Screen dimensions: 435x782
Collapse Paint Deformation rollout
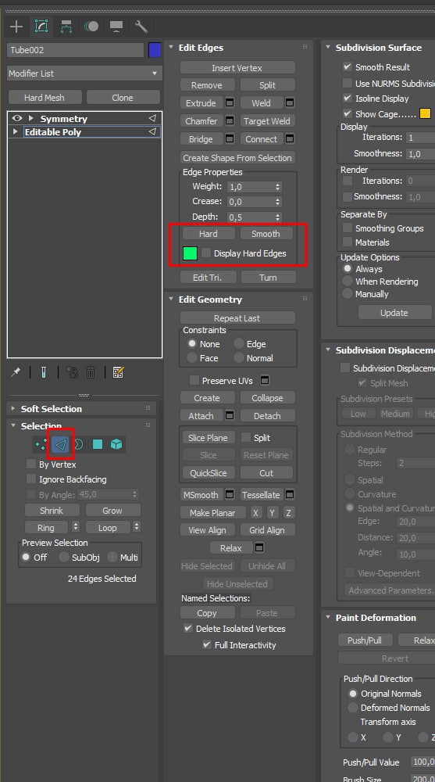[328, 618]
